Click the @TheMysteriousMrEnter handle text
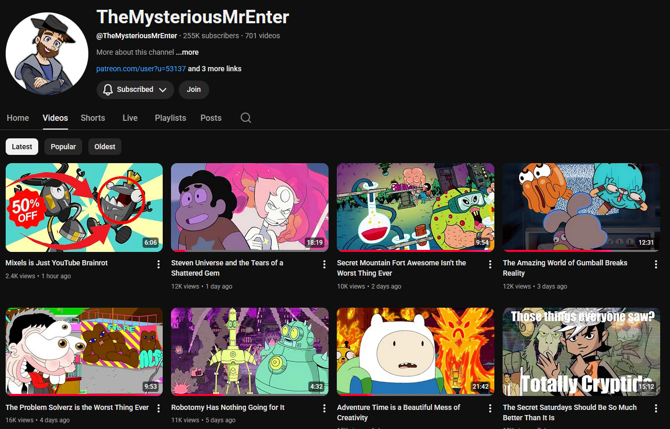The image size is (670, 429). [137, 36]
